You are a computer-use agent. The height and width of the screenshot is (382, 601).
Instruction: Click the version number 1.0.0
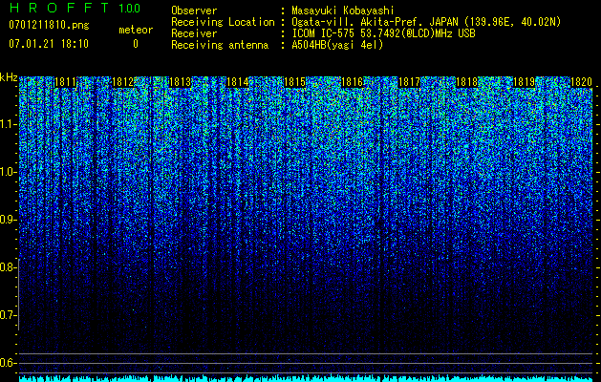pos(130,8)
